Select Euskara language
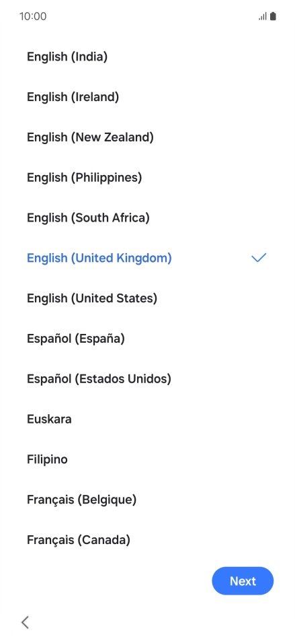Screen dimensions: 295x641 (147, 419)
